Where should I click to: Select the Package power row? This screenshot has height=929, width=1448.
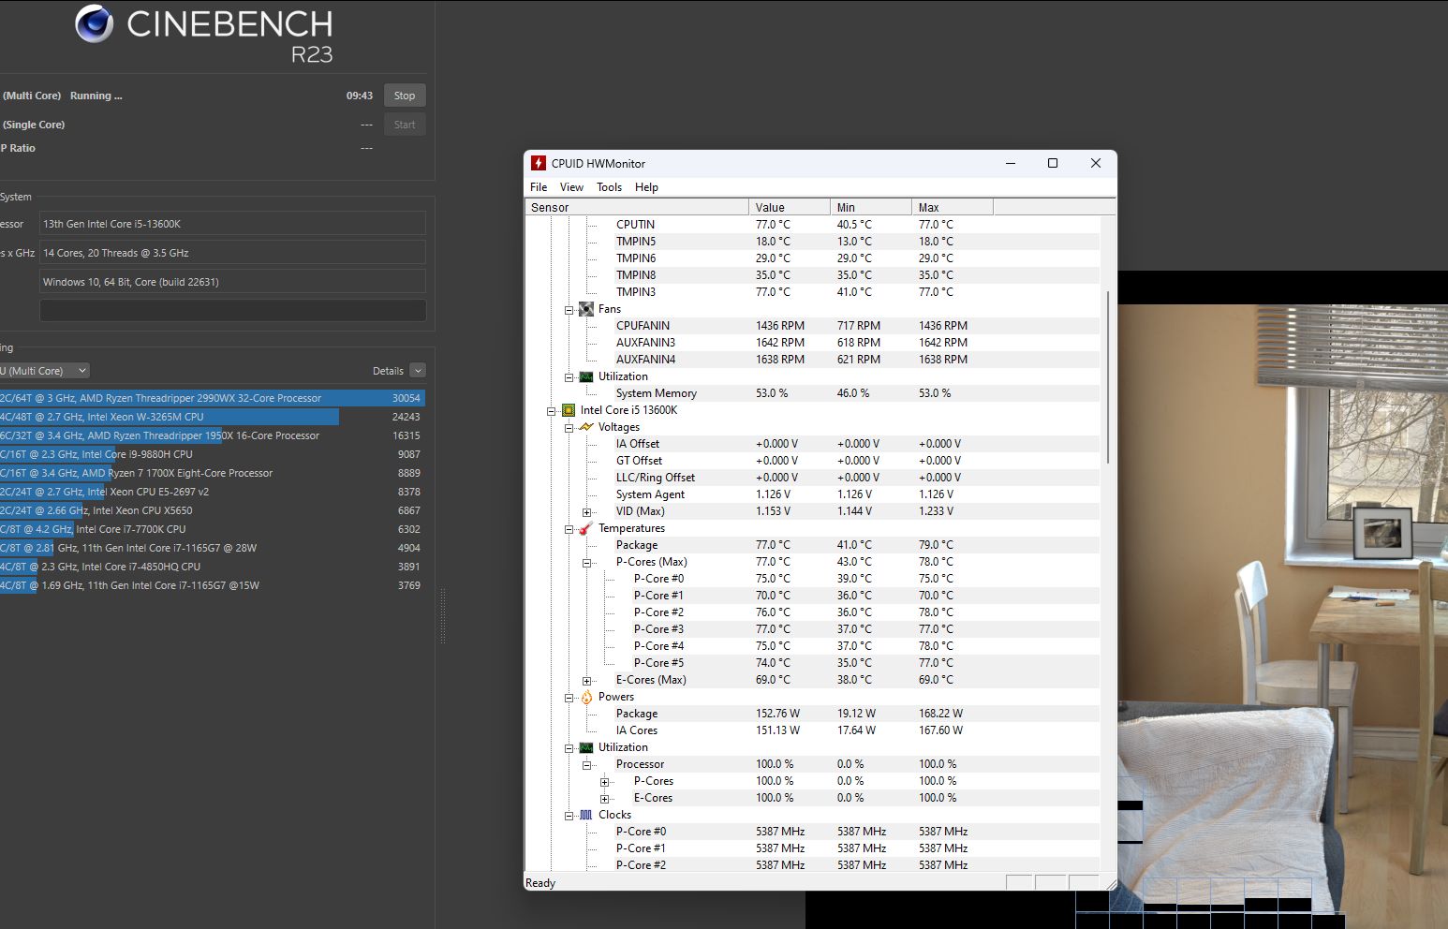812,714
